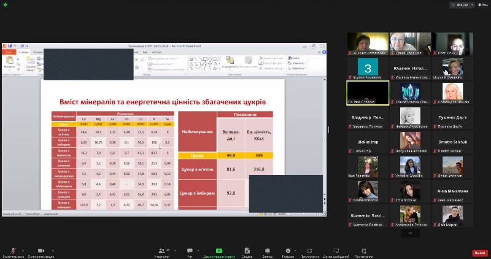The width and height of the screenshot is (491, 259).
Task: Open the File tab in PowerPoint
Action: tap(9, 52)
